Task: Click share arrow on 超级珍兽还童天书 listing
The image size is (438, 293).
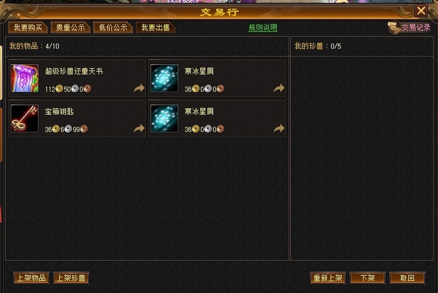Action: click(139, 88)
